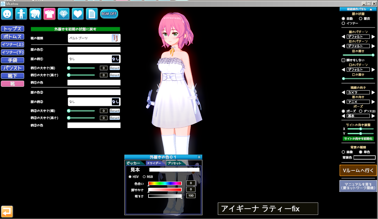Open the 服の柄① pattern selector

pos(94,59)
